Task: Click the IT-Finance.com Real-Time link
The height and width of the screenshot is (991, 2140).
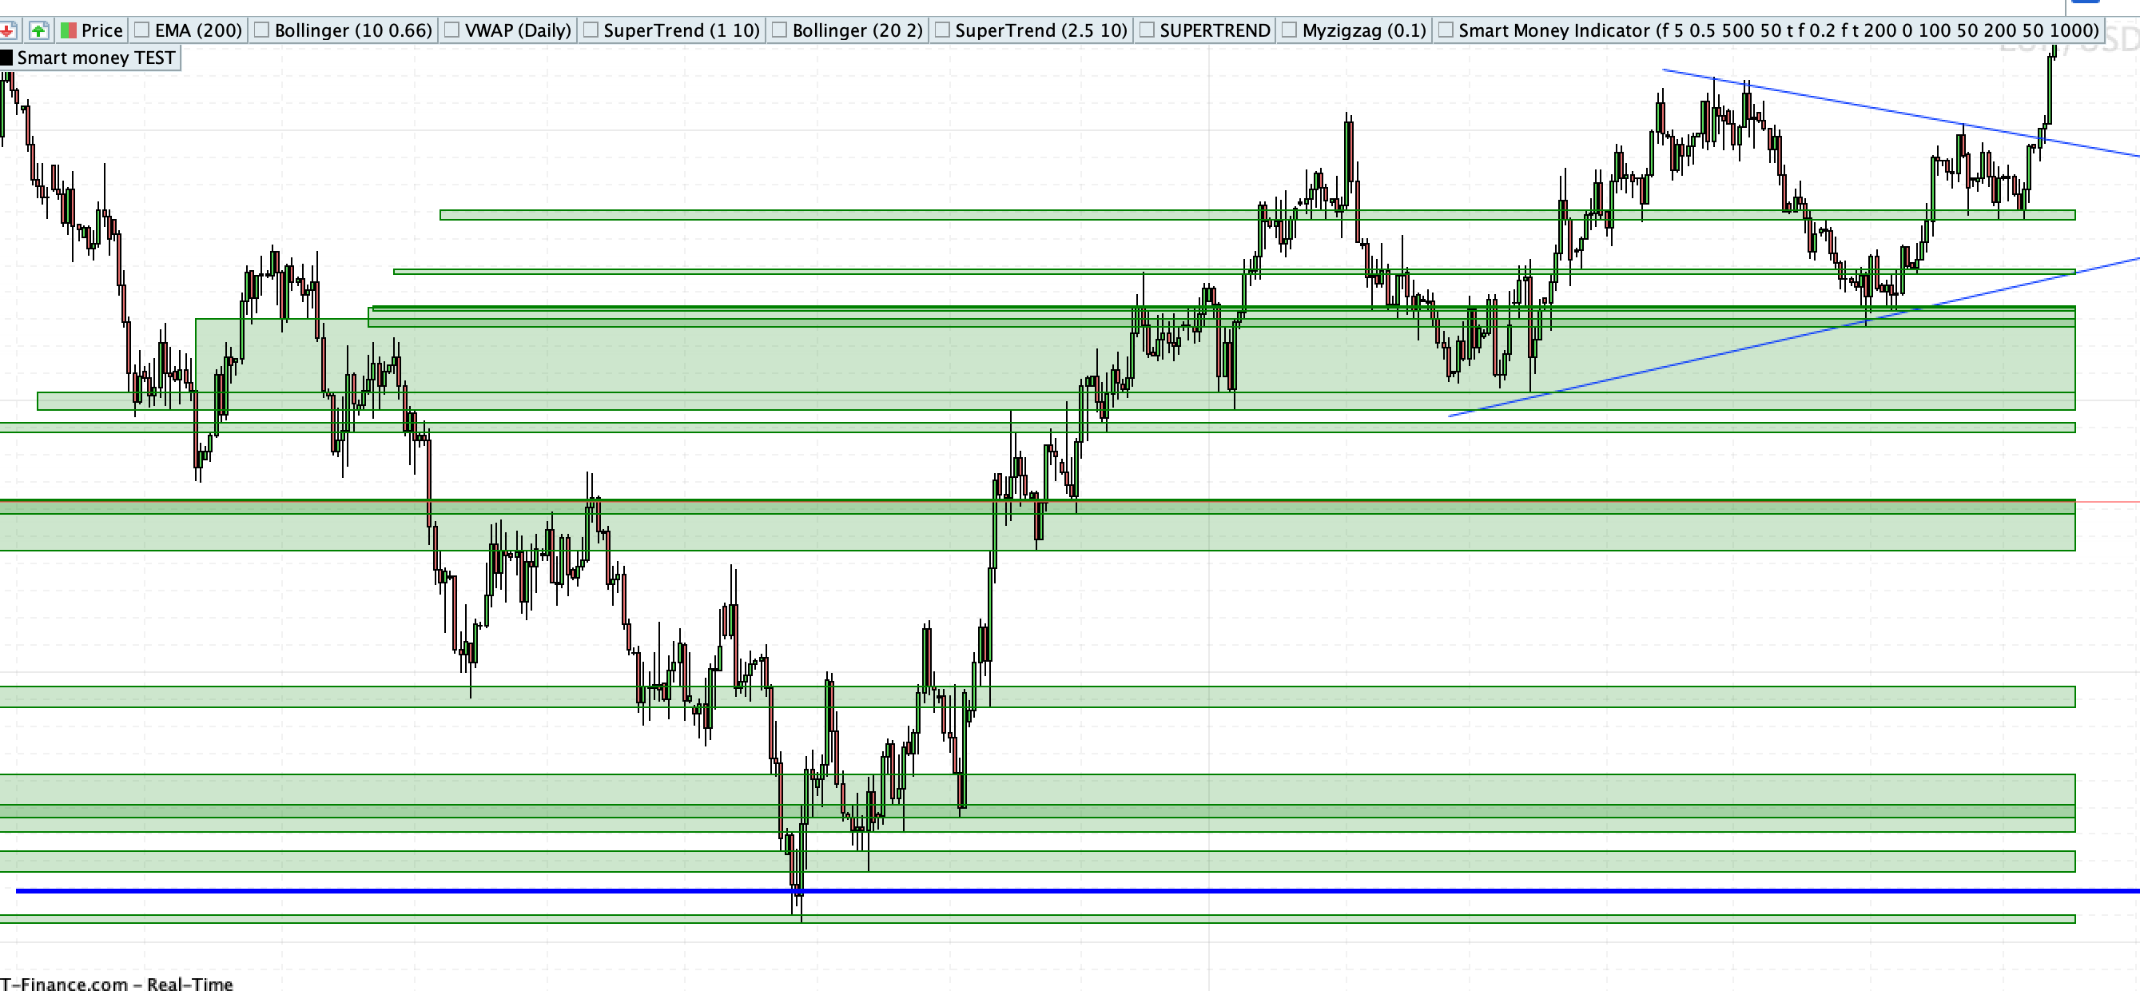Action: click(x=117, y=984)
